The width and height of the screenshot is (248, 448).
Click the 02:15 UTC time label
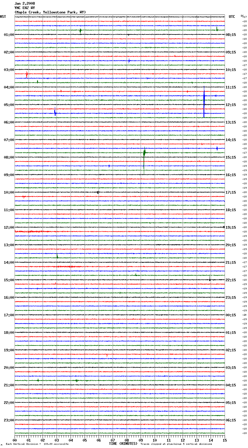(231, 350)
